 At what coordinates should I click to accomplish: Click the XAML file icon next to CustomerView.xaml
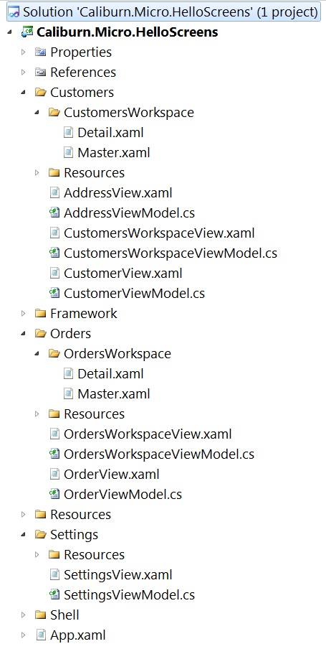[54, 274]
